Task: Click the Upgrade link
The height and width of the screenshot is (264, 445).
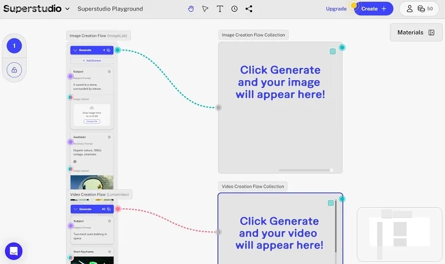Action: 336,9
